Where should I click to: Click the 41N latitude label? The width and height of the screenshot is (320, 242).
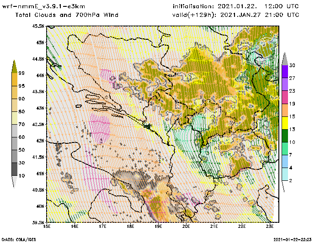tap(40, 174)
